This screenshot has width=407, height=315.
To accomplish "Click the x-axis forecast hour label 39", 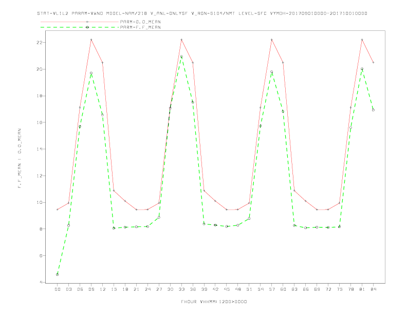I will 204,289.
